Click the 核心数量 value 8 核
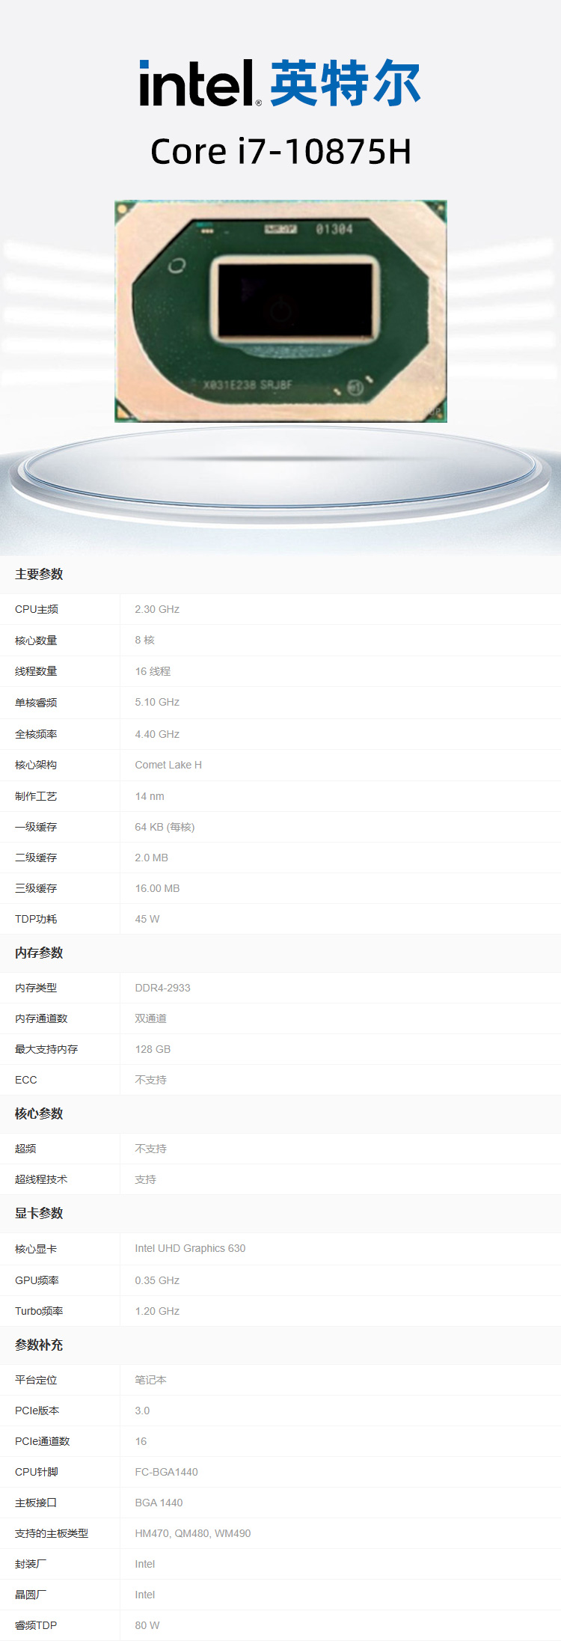 (145, 640)
